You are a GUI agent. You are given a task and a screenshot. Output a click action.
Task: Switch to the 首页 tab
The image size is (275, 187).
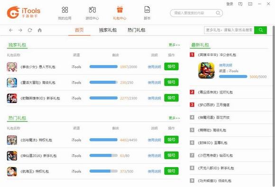(79, 30)
